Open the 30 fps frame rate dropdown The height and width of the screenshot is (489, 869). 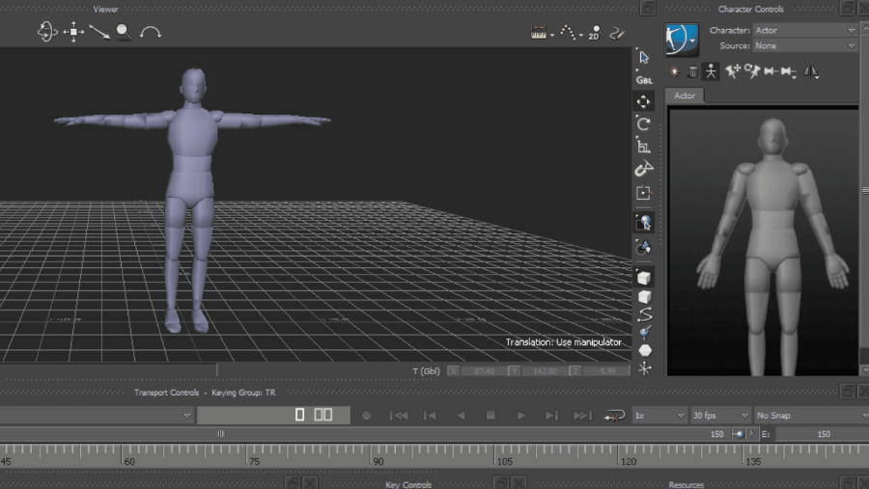tap(719, 415)
